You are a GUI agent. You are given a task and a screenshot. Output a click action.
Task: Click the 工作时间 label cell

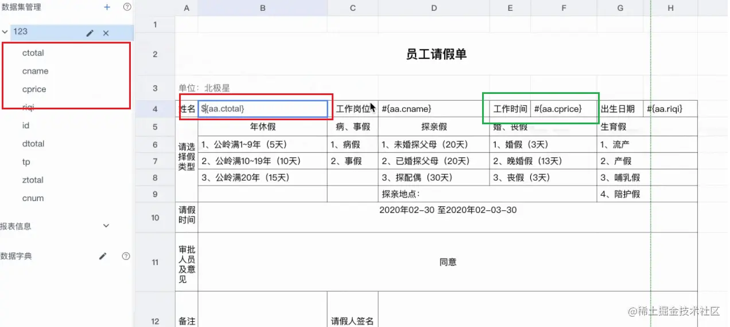point(510,109)
